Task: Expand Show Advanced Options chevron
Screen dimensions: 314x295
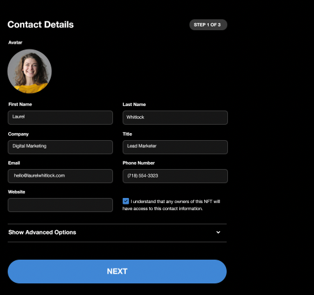Action: [218, 232]
